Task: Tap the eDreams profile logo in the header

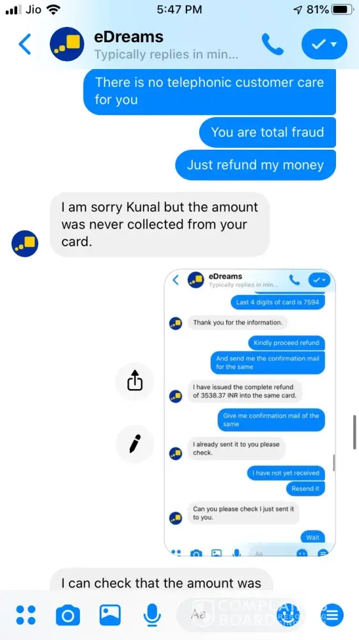Action: pos(67,44)
